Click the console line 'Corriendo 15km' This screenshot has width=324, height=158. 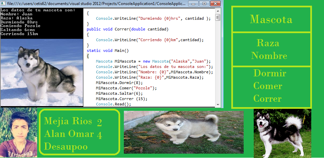click(x=19, y=34)
